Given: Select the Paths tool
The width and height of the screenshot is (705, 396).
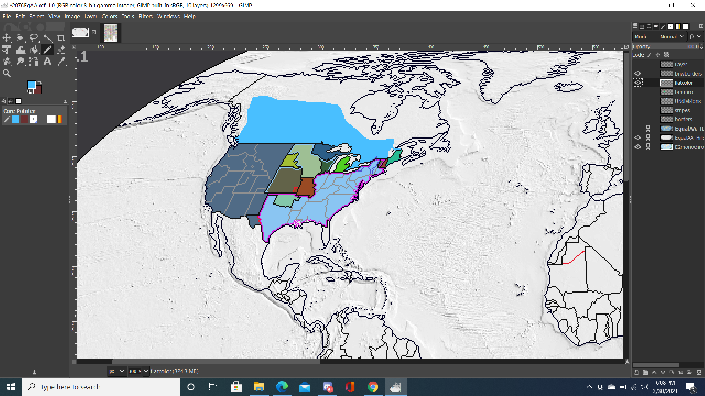Looking at the screenshot, I should click(x=34, y=62).
